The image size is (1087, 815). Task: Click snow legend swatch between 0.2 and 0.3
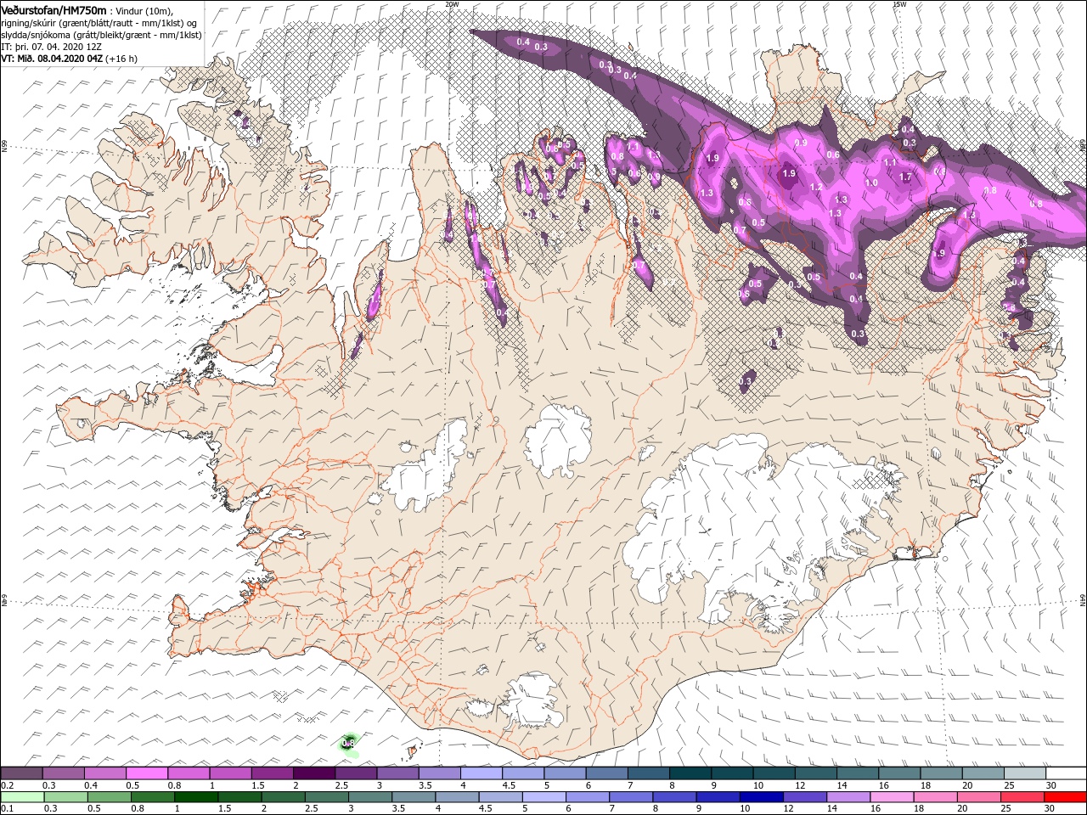[x=21, y=773]
